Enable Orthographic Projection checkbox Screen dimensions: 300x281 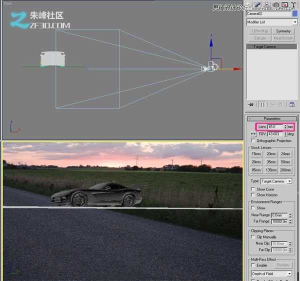[x=253, y=140]
